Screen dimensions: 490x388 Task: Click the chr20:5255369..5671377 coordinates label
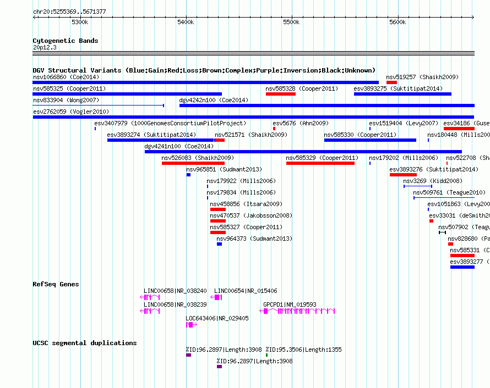69,12
